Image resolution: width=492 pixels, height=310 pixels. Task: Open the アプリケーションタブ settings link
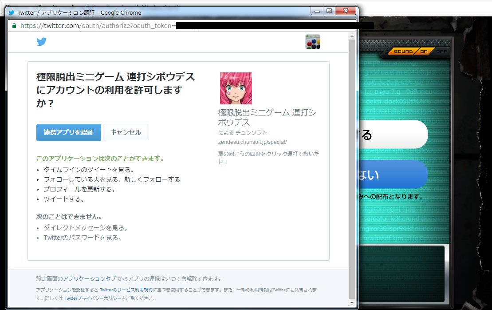[x=89, y=278]
